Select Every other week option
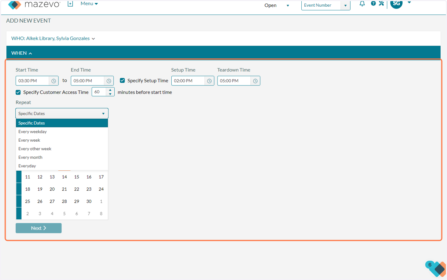Image resolution: width=447 pixels, height=280 pixels. 62,149
